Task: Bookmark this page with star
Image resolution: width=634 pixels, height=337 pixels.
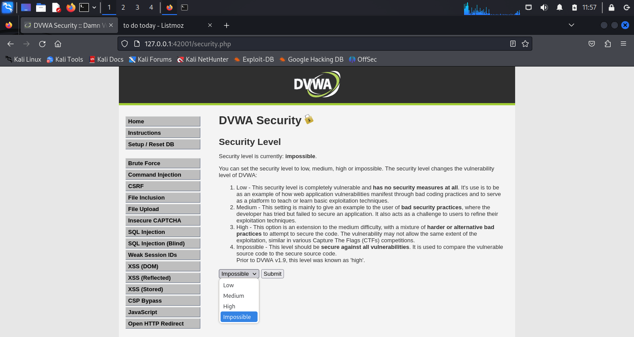Action: (525, 44)
